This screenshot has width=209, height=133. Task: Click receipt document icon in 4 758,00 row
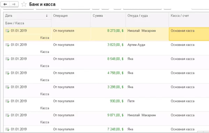pos(7,73)
